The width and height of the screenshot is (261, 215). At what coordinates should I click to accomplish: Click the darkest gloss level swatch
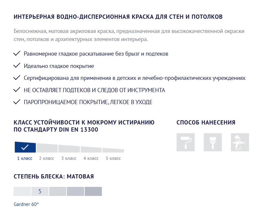[x=93, y=191]
